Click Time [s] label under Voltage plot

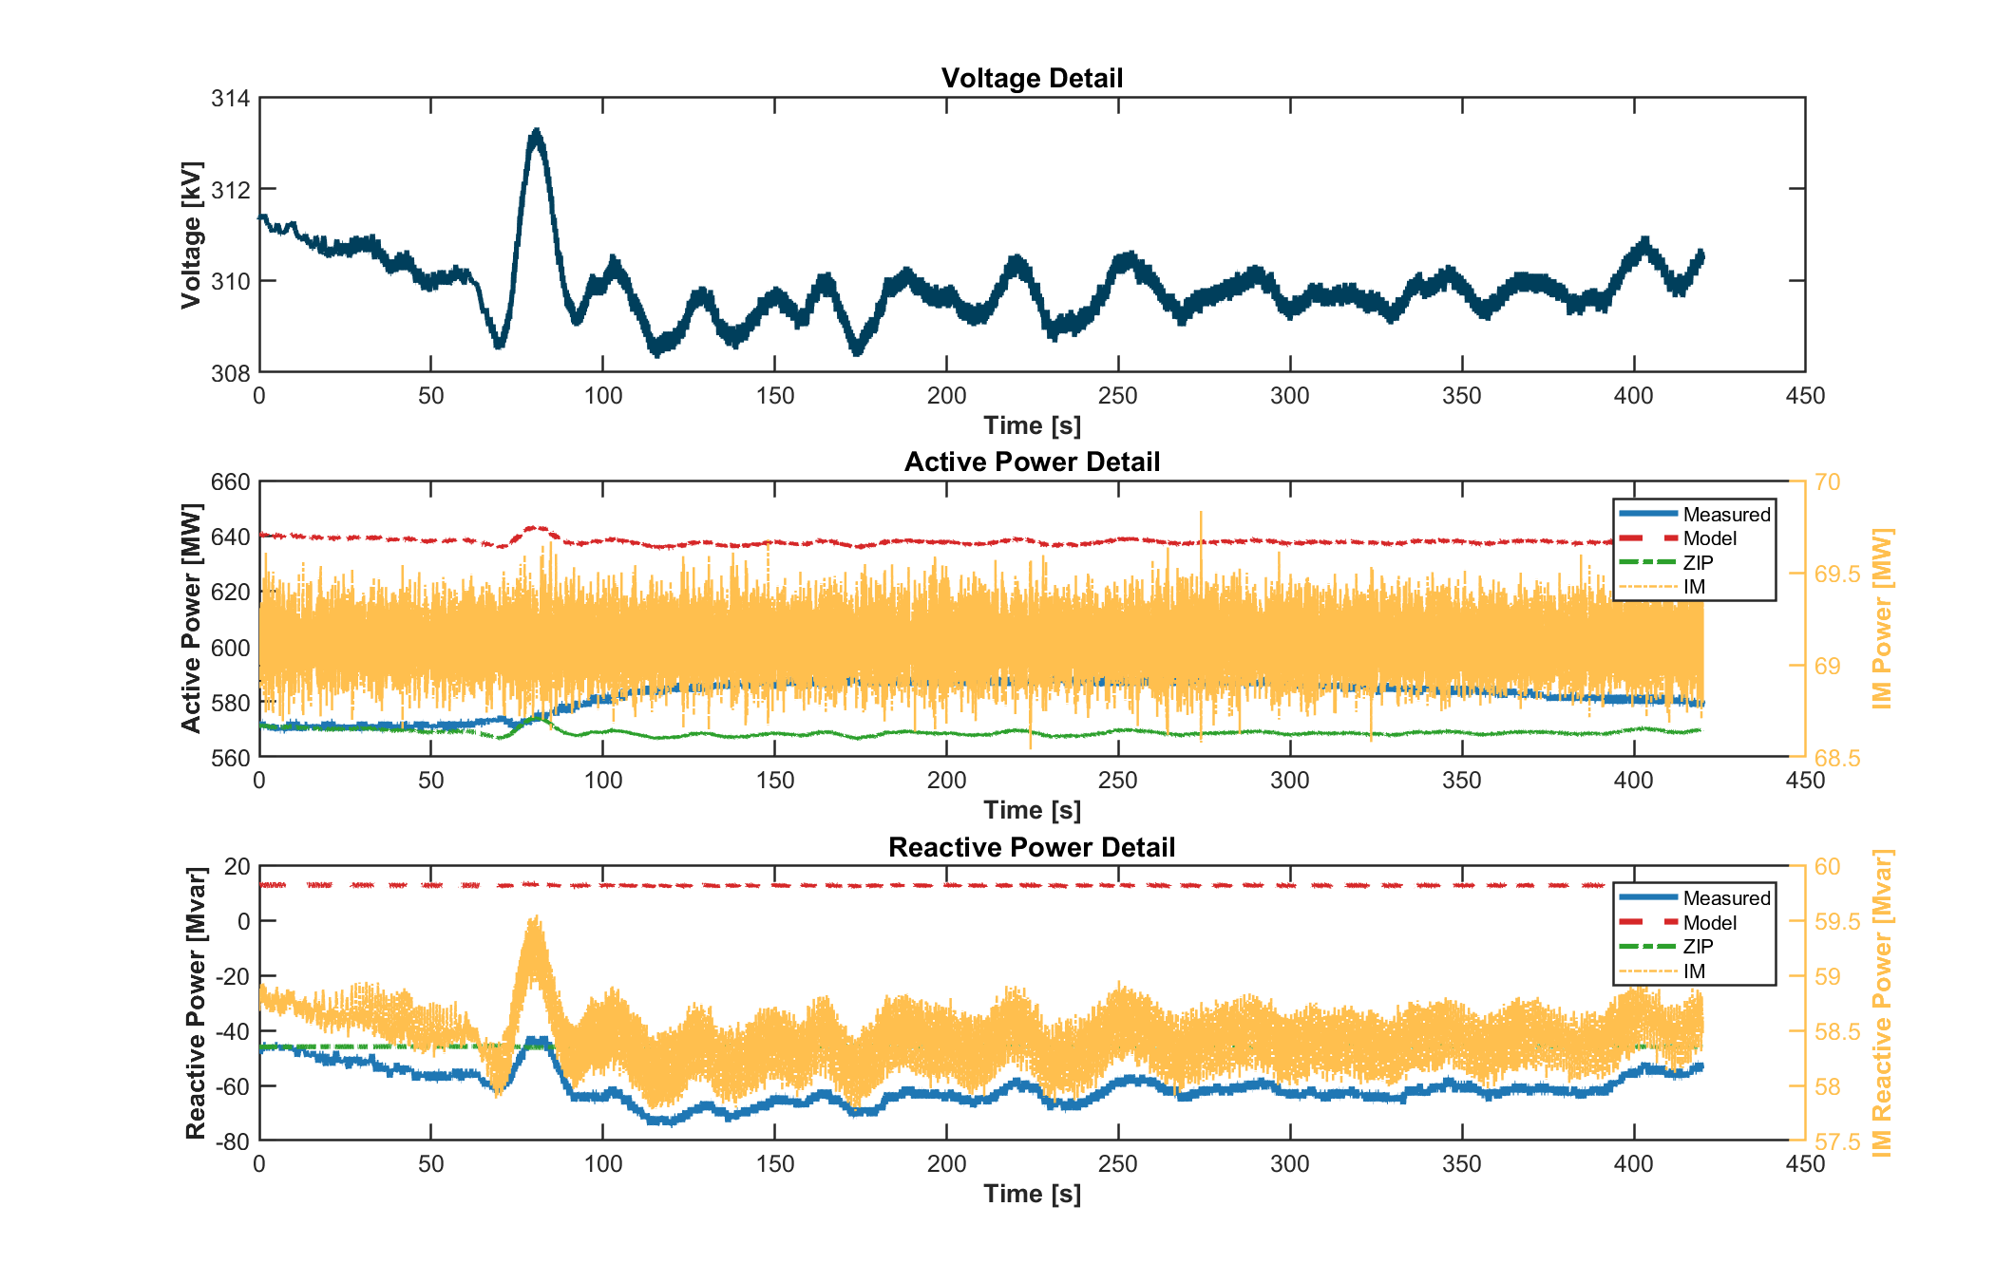(x=1032, y=425)
